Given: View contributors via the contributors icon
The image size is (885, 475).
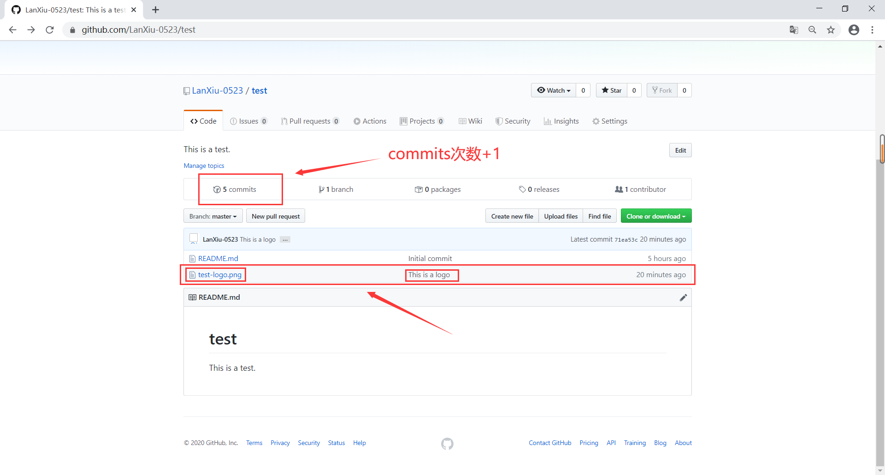Looking at the screenshot, I should tap(619, 189).
